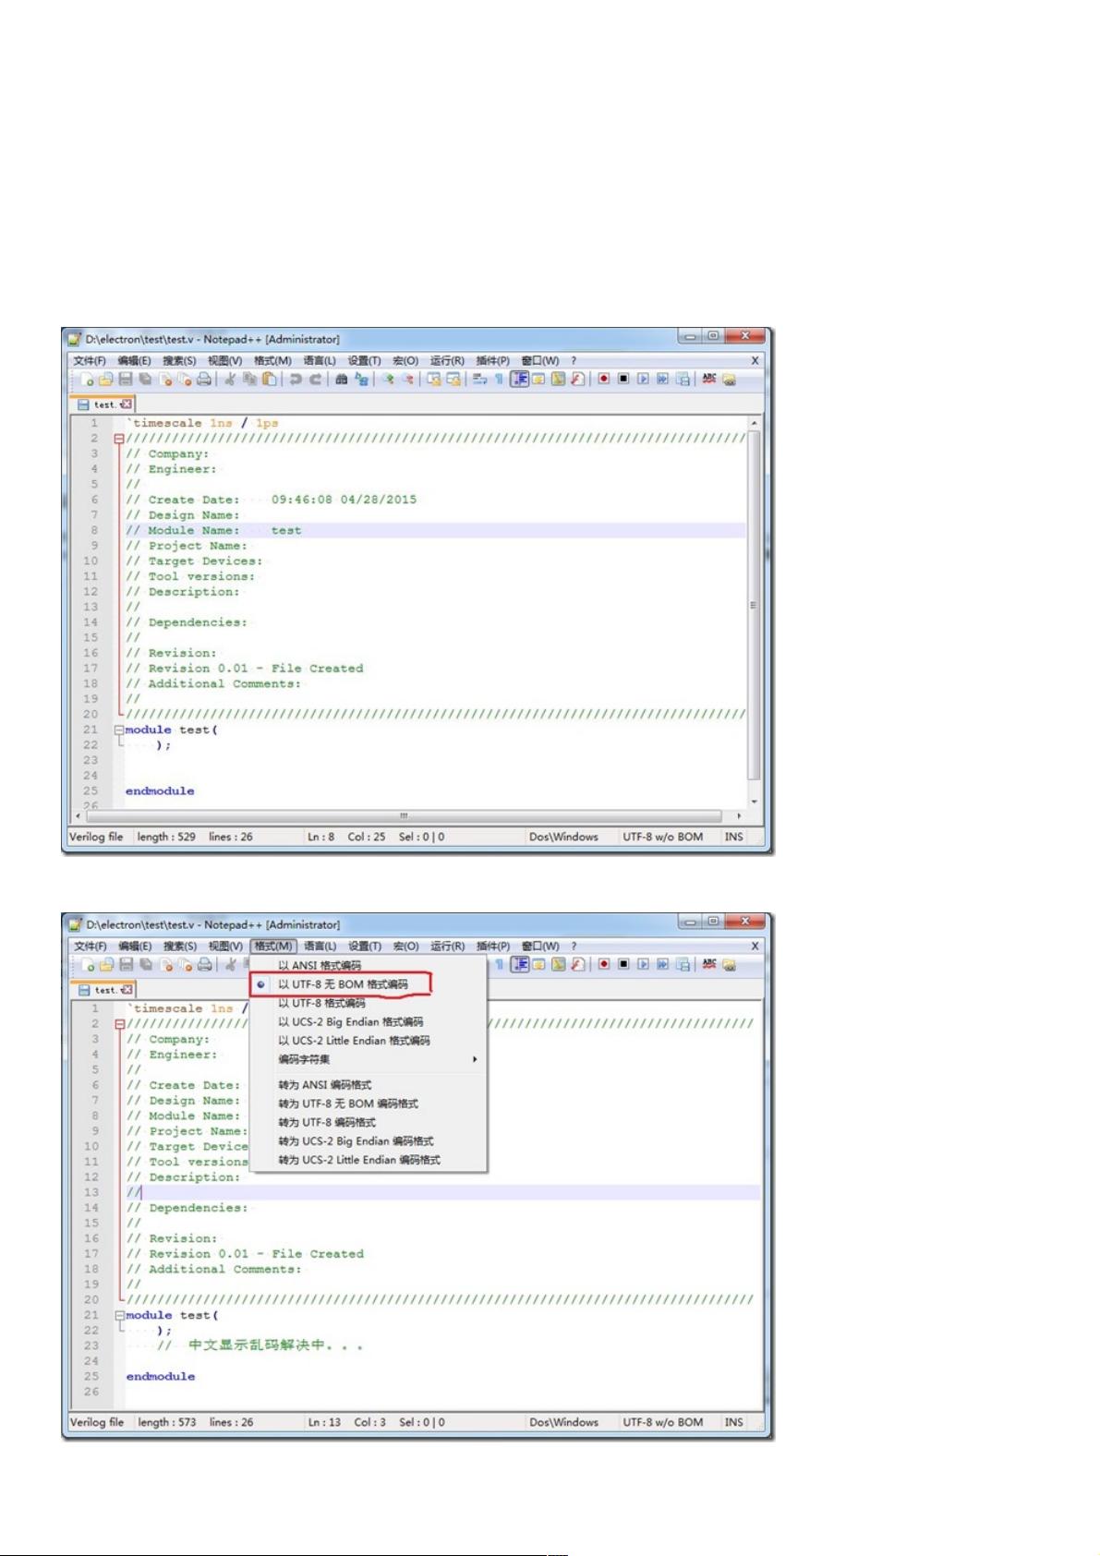Click the Find and Replace toolbar icon

[x=361, y=380]
